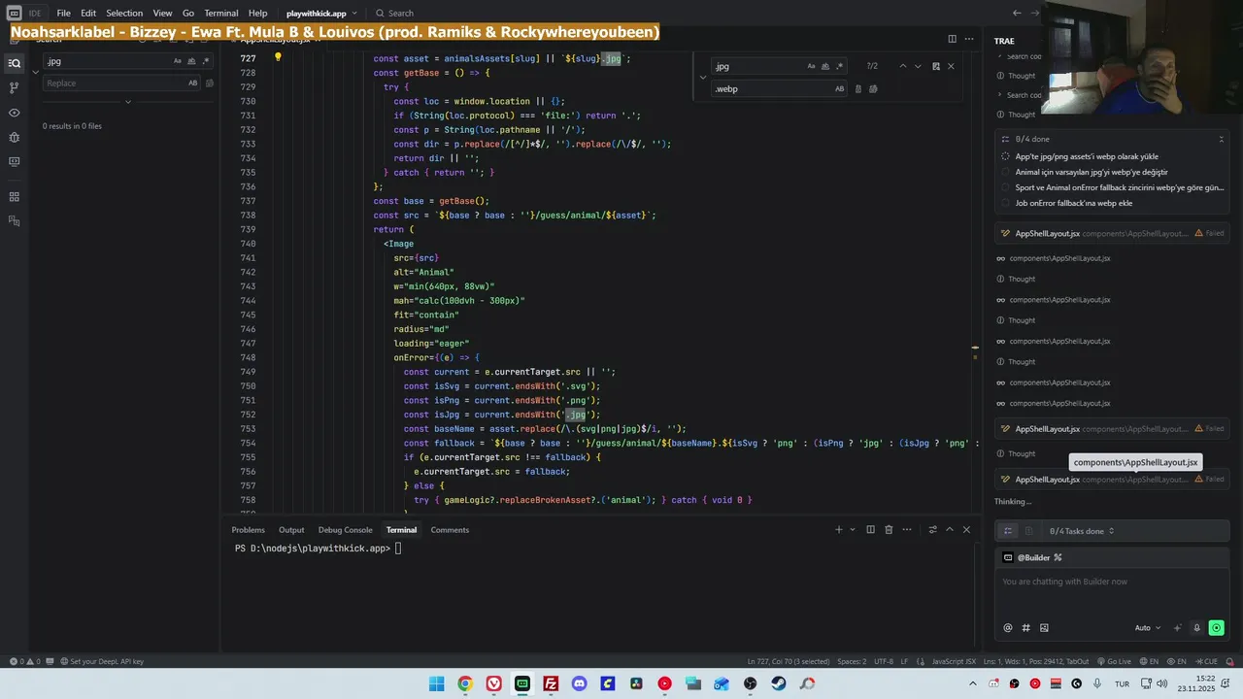Insert @ mention in chat input
The height and width of the screenshot is (699, 1243).
(1007, 628)
